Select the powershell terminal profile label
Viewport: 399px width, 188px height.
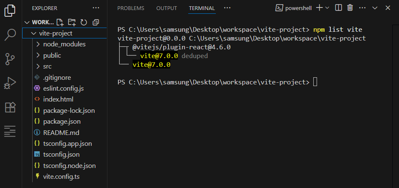pos(298,8)
